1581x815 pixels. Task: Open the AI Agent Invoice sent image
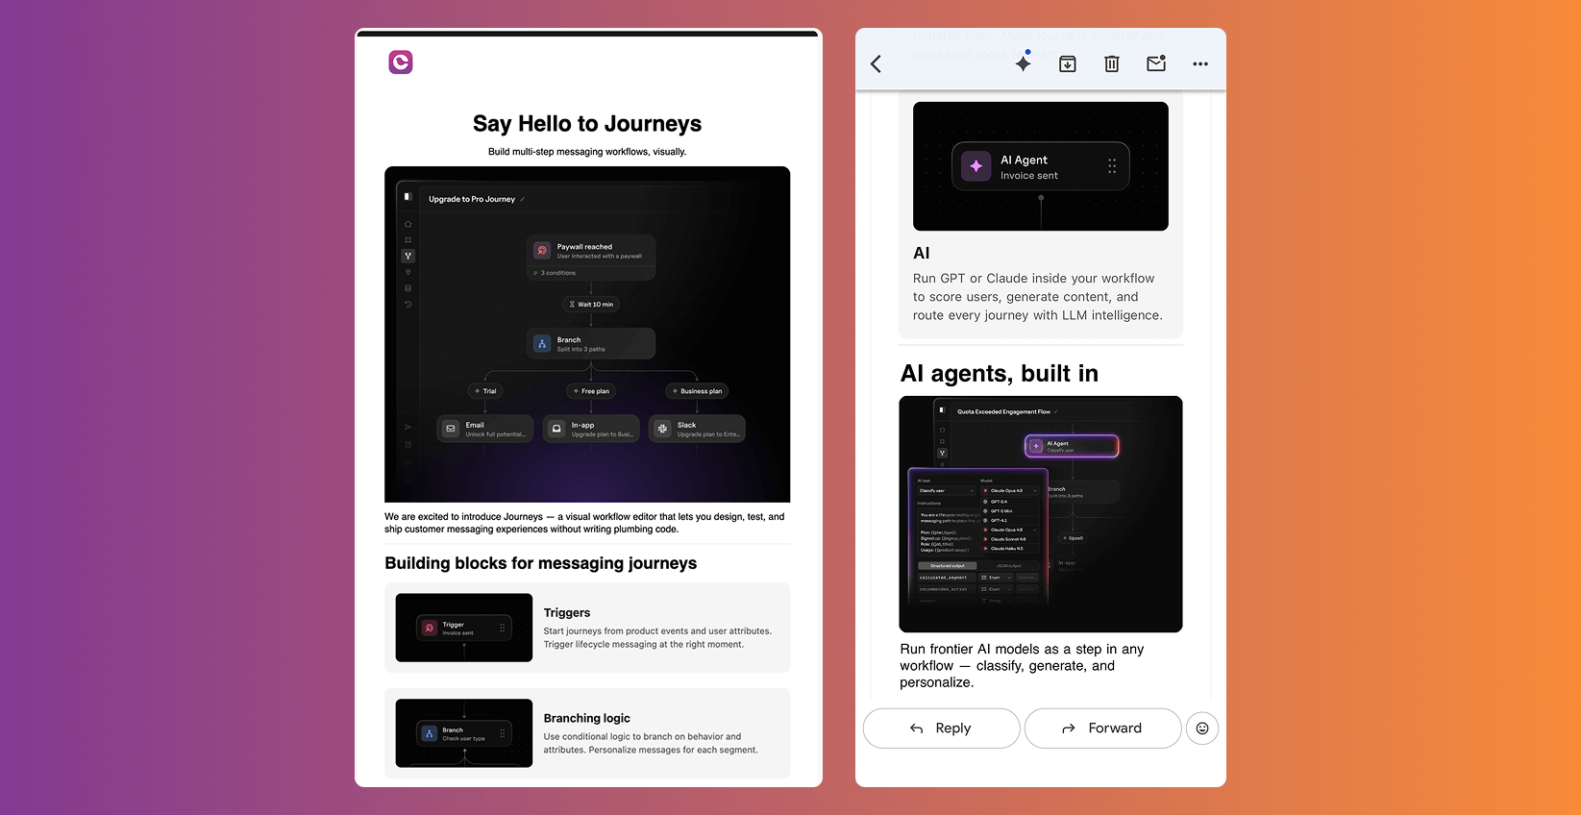coord(1040,166)
